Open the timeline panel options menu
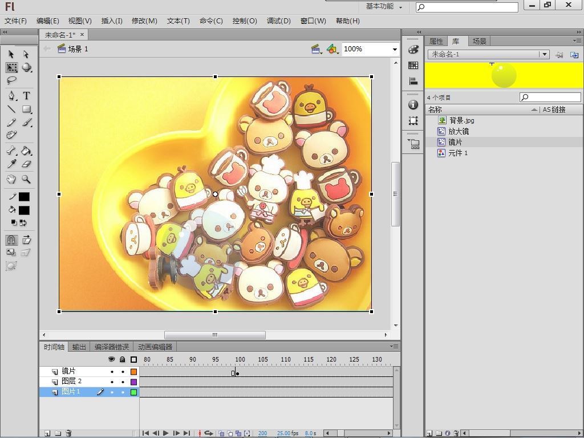The width and height of the screenshot is (584, 438). coord(395,346)
